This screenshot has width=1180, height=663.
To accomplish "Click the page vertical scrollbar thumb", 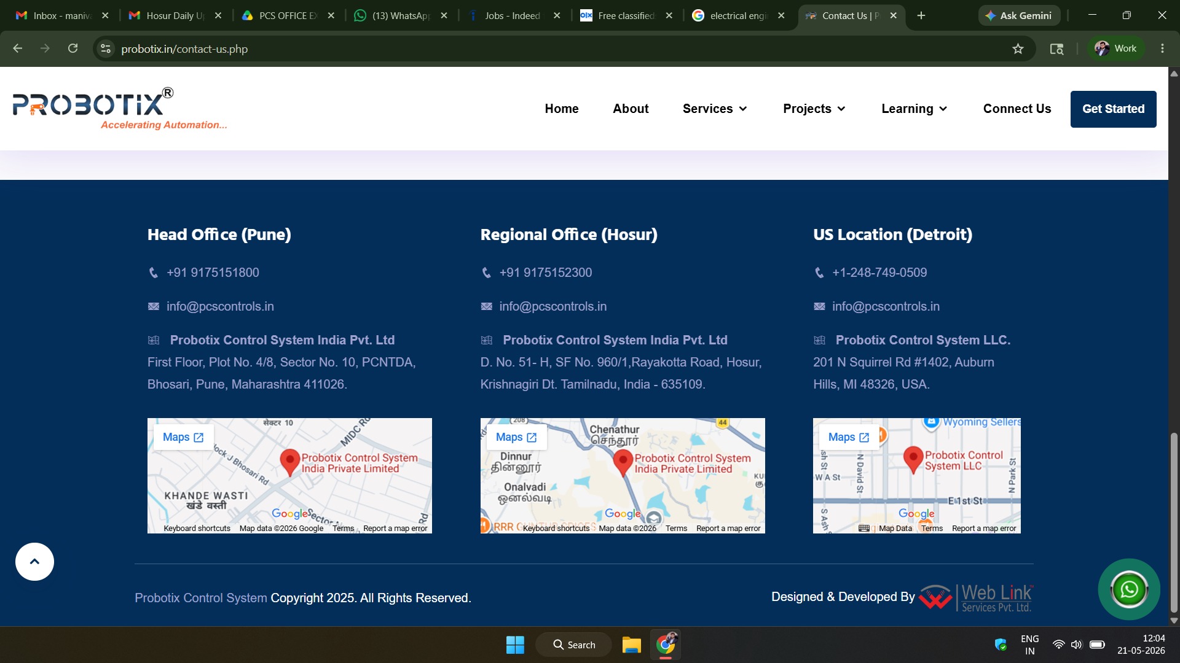I will click(x=1174, y=523).
